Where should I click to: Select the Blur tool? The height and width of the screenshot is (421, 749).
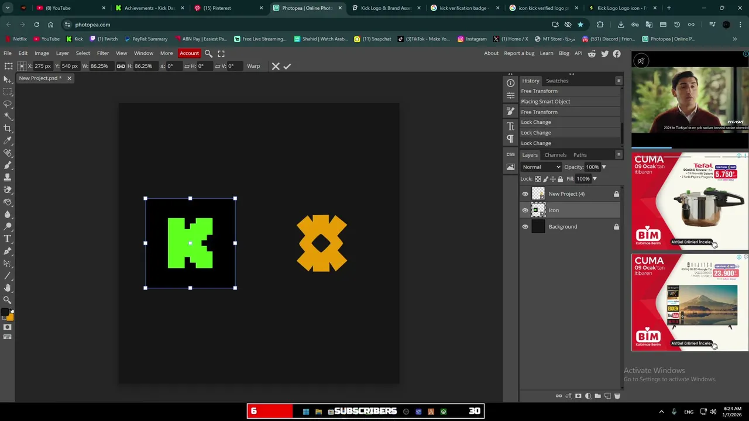tap(8, 214)
